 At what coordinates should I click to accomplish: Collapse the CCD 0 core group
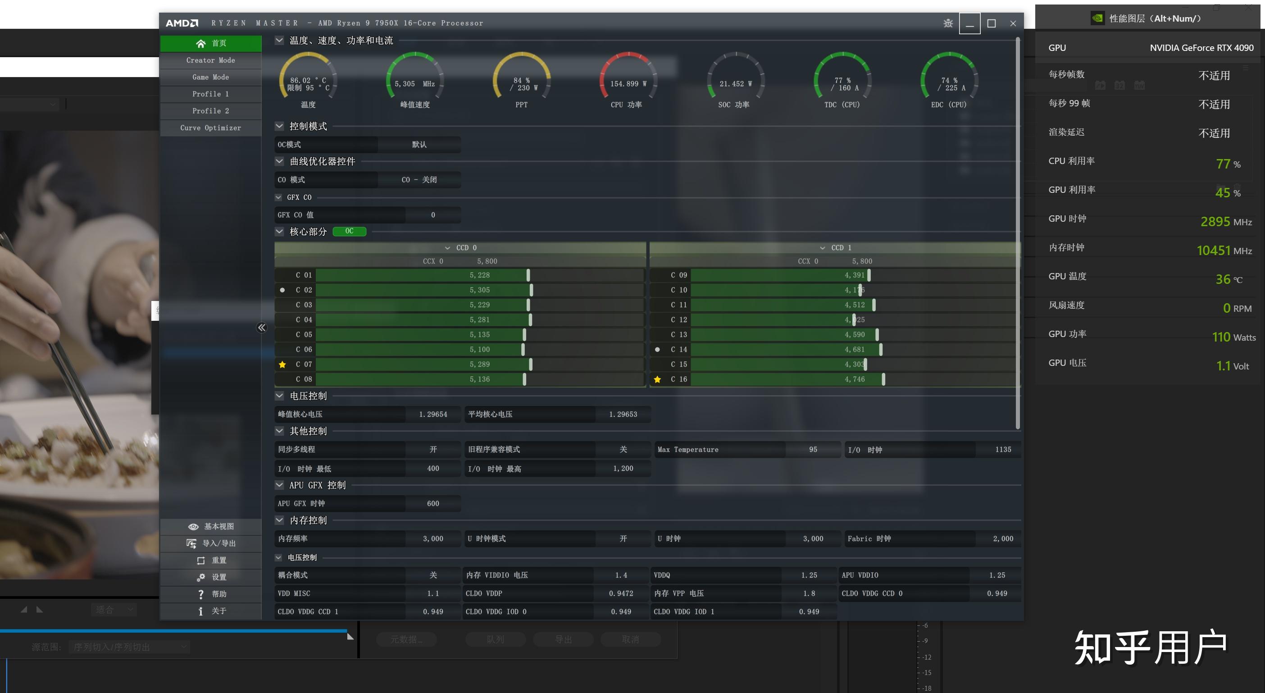pyautogui.click(x=447, y=248)
